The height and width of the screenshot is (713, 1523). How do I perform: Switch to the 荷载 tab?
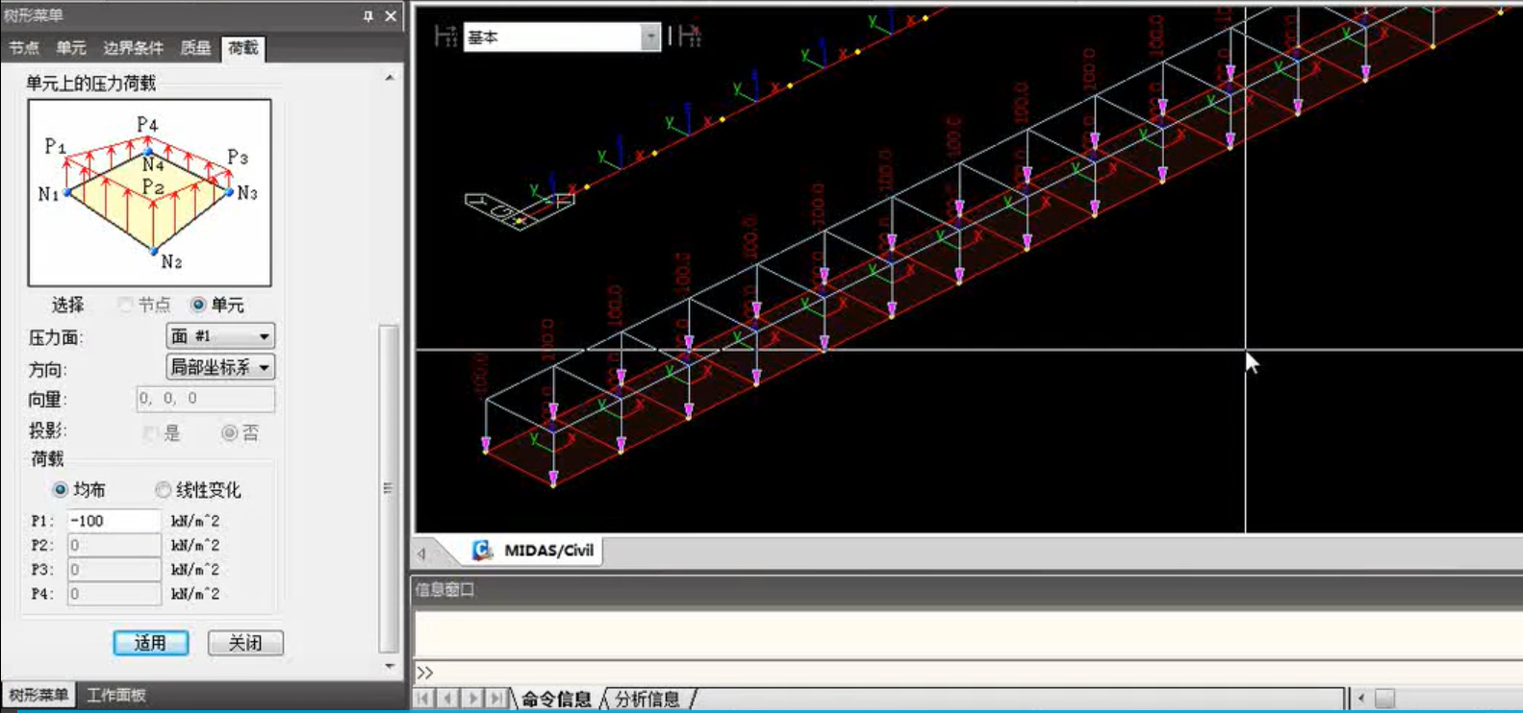[242, 48]
